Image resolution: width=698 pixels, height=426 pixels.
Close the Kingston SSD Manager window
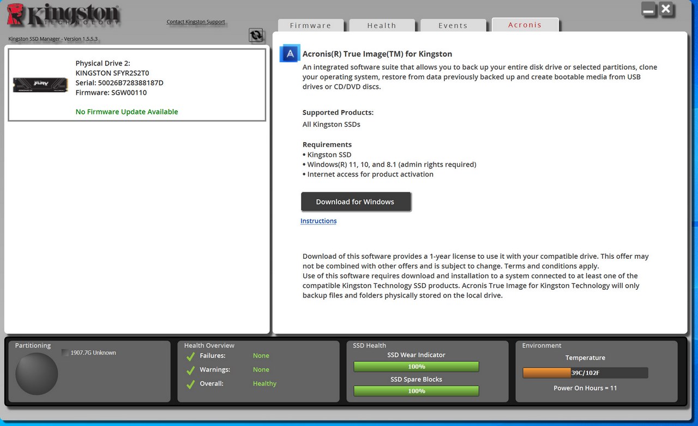666,9
